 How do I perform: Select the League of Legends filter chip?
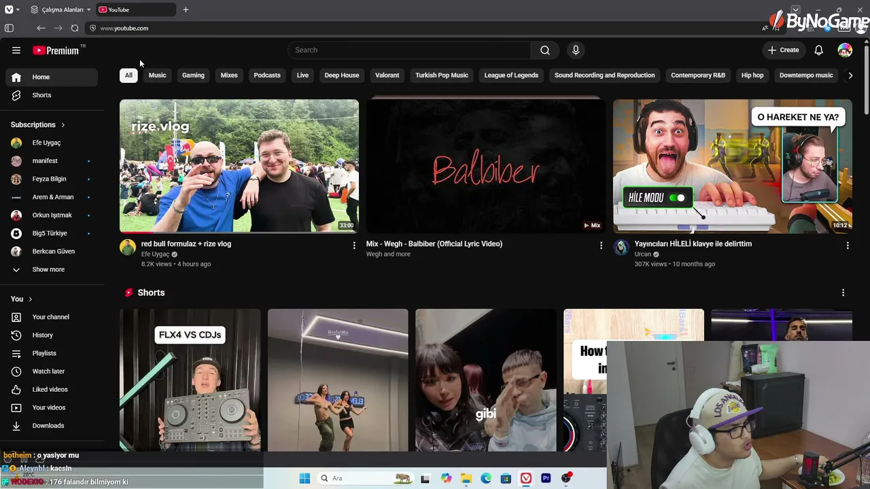pyautogui.click(x=511, y=75)
